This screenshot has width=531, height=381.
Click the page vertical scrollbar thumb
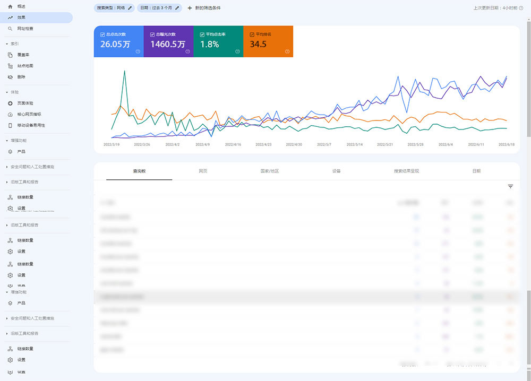(x=529, y=79)
